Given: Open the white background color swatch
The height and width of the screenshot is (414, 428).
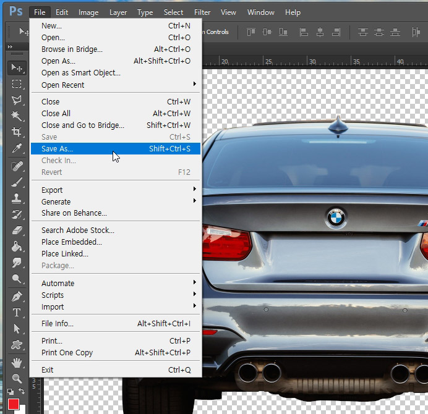Looking at the screenshot, I should pyautogui.click(x=23, y=410).
